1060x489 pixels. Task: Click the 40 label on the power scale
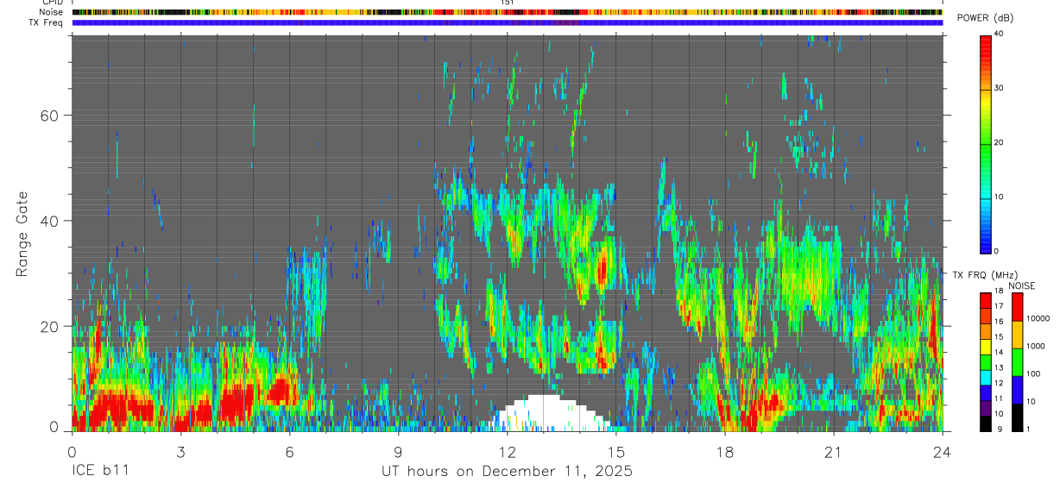pyautogui.click(x=1000, y=34)
